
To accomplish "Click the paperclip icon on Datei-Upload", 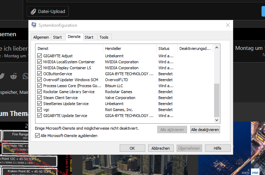I will [33, 12].
